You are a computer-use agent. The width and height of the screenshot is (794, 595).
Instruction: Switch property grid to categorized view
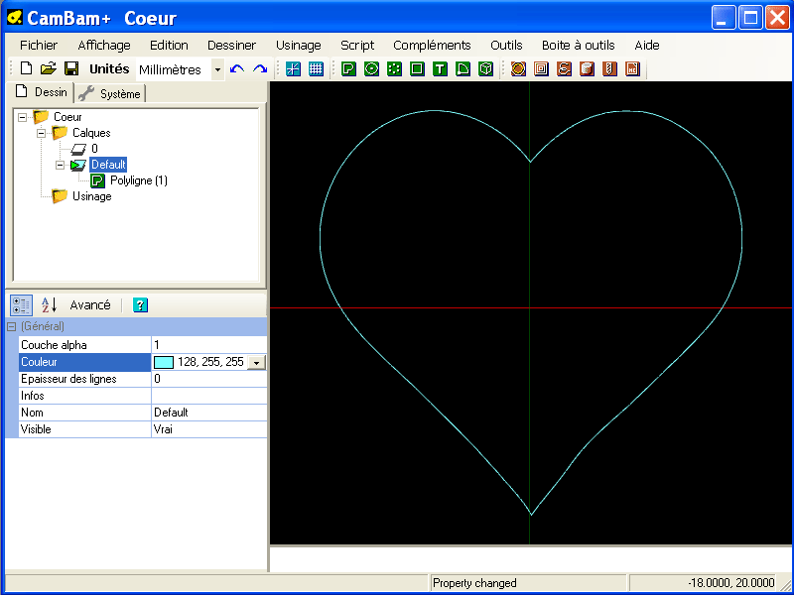coord(21,305)
